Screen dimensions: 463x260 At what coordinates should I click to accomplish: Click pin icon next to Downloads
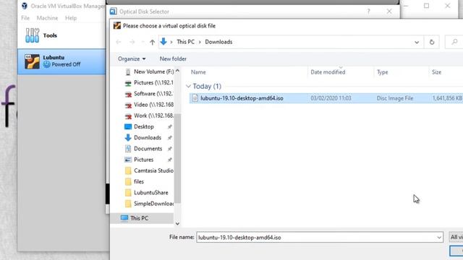coord(169,138)
